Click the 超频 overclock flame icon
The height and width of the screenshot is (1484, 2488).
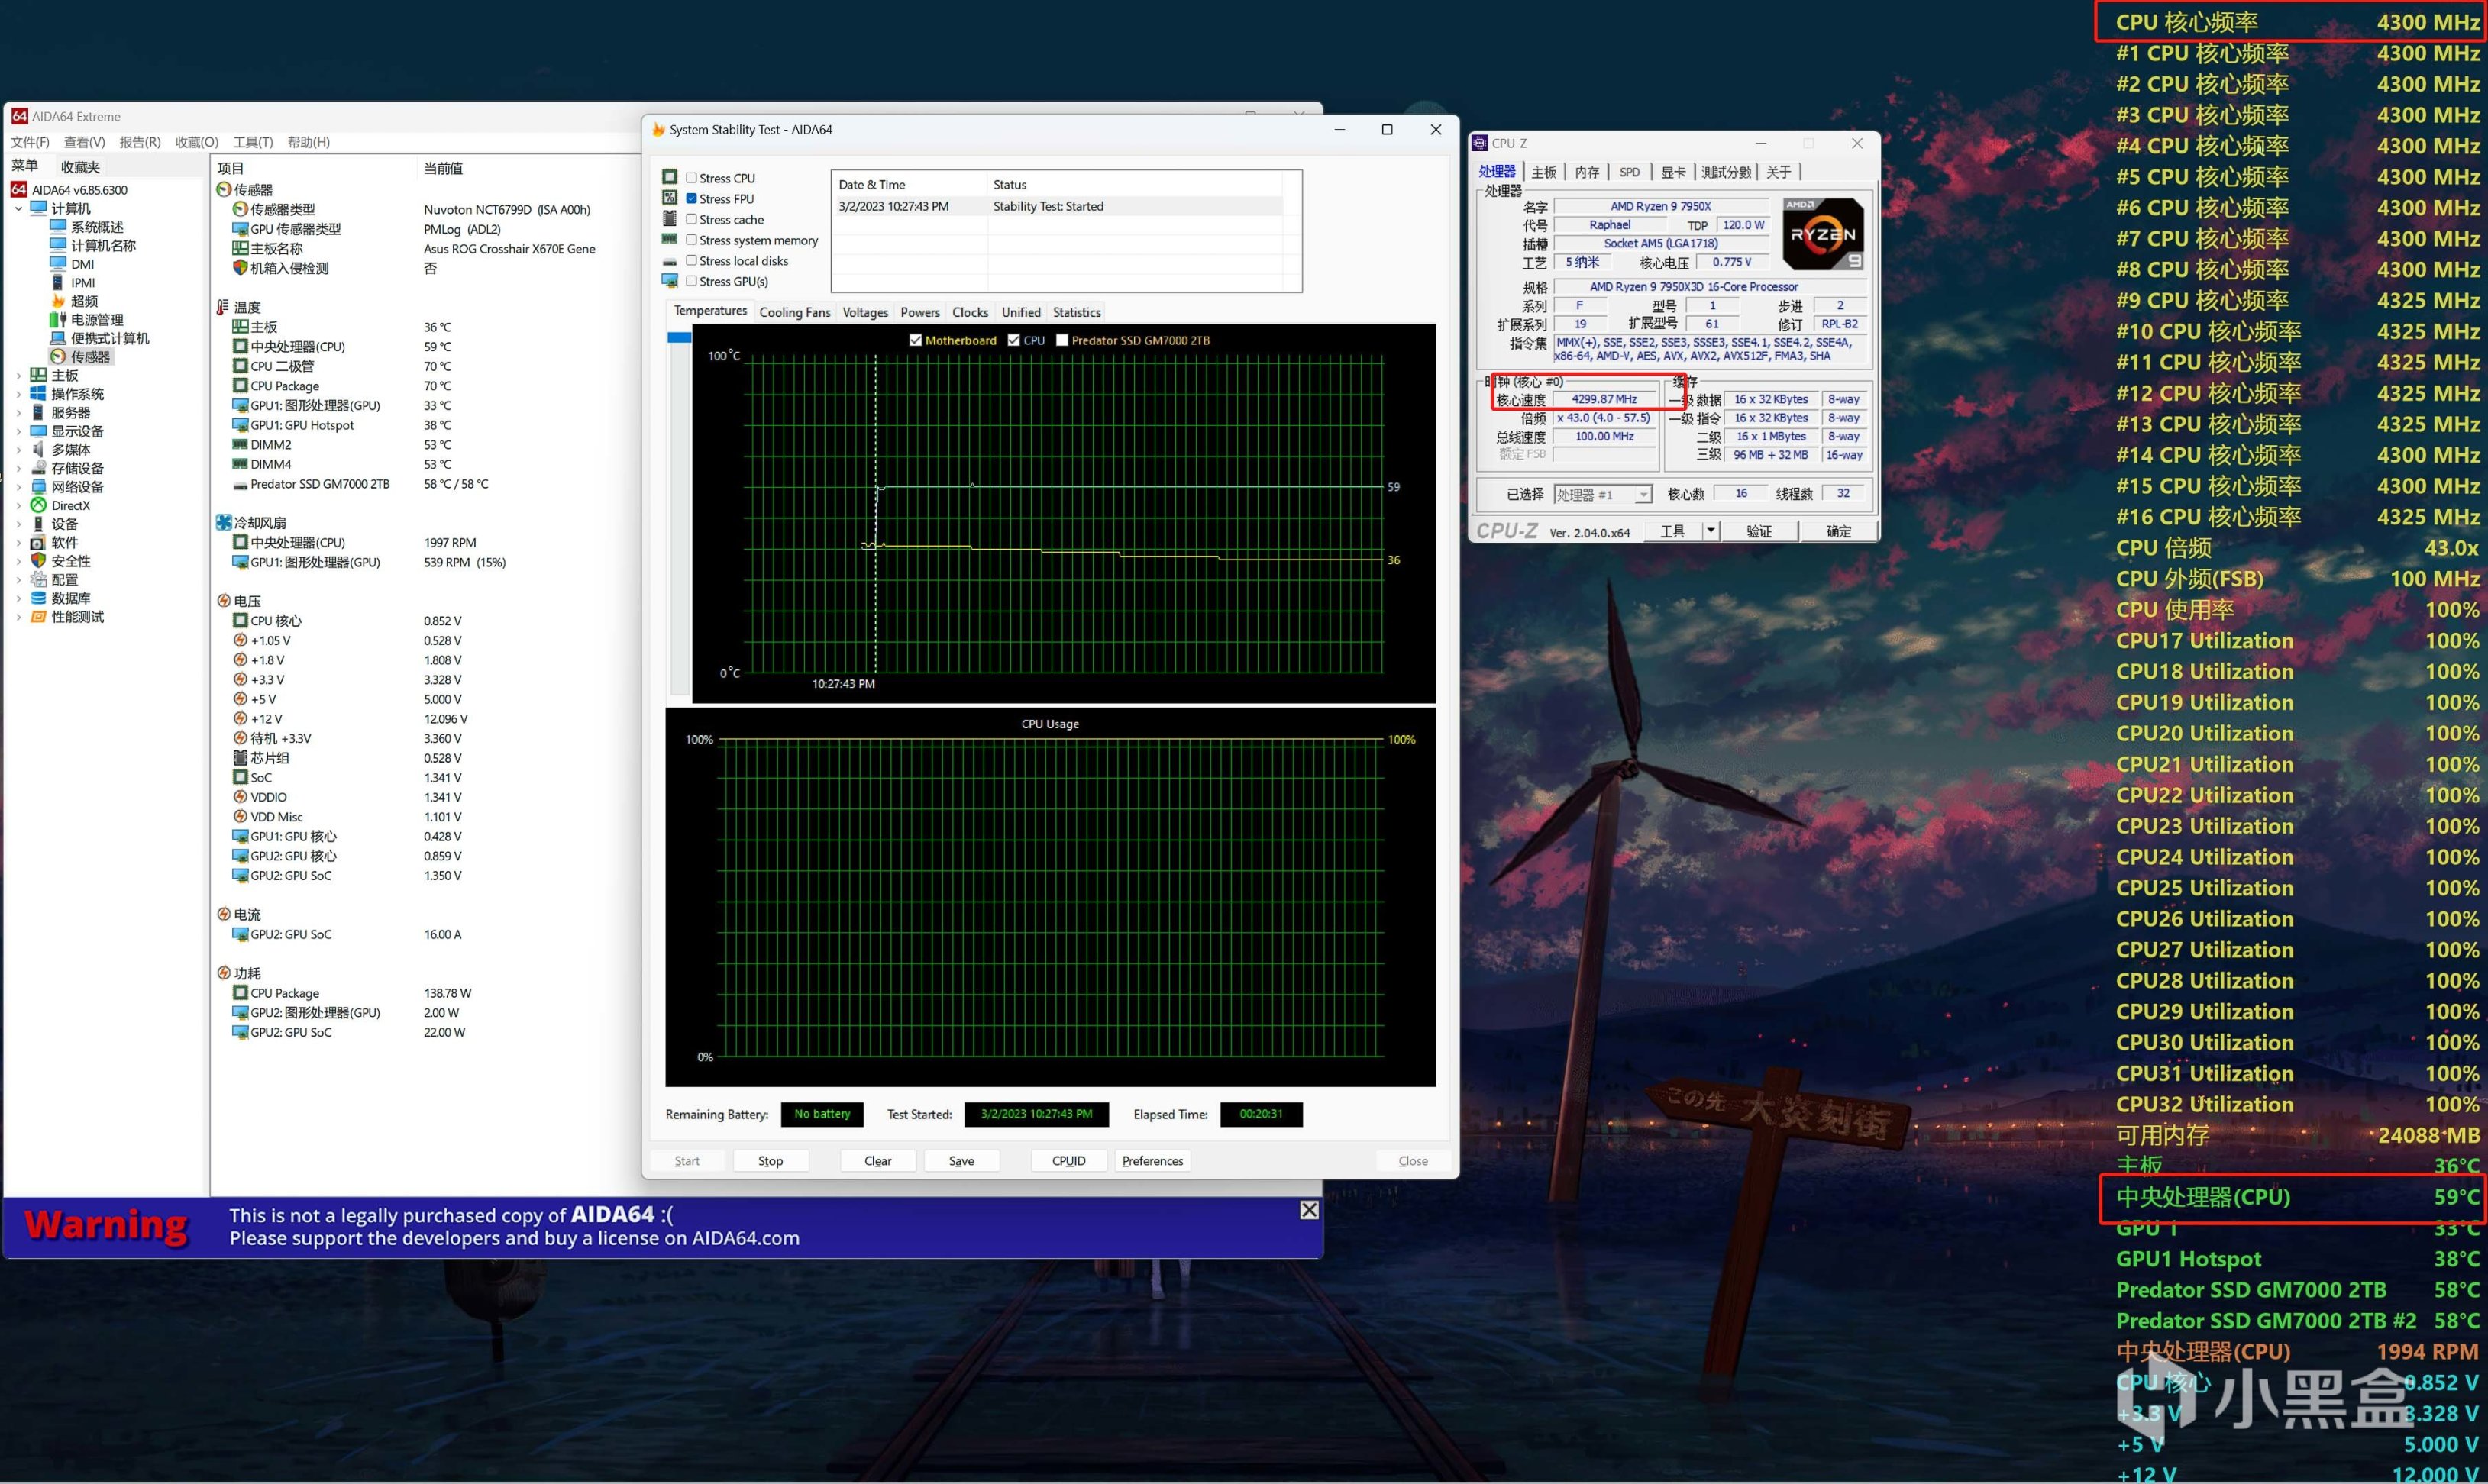point(58,301)
